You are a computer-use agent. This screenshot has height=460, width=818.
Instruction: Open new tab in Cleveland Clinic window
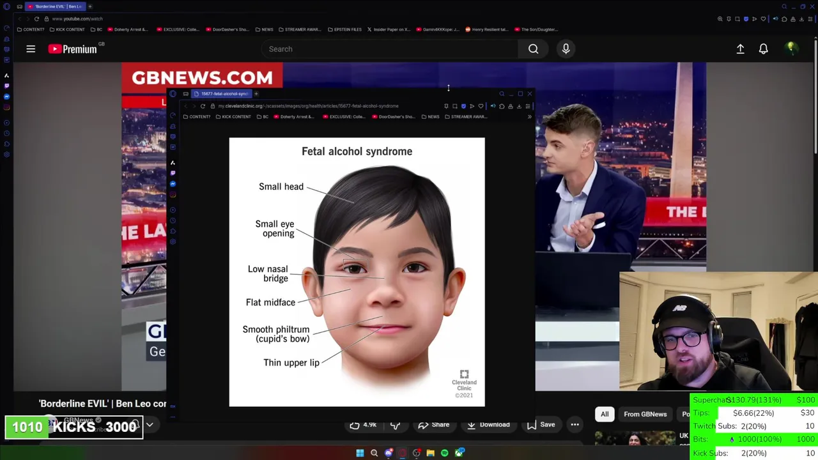click(x=256, y=94)
